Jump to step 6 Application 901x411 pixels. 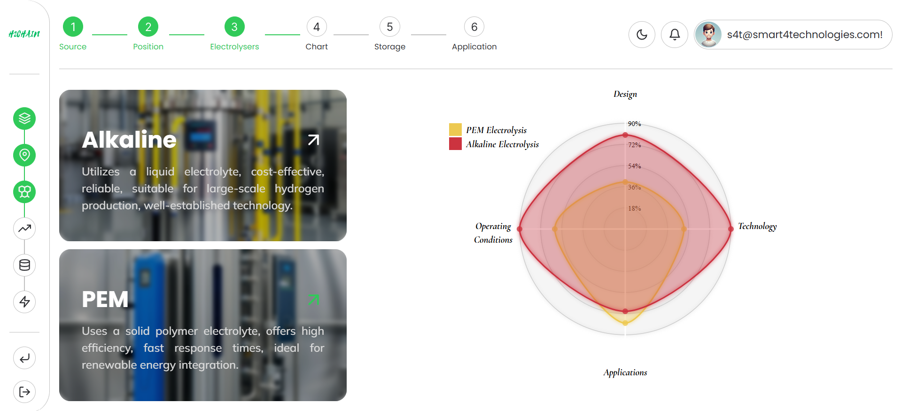click(474, 27)
